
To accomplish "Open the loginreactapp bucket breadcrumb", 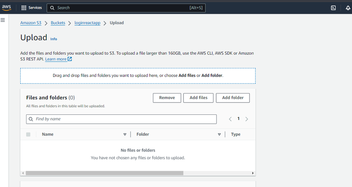I will pos(87,23).
